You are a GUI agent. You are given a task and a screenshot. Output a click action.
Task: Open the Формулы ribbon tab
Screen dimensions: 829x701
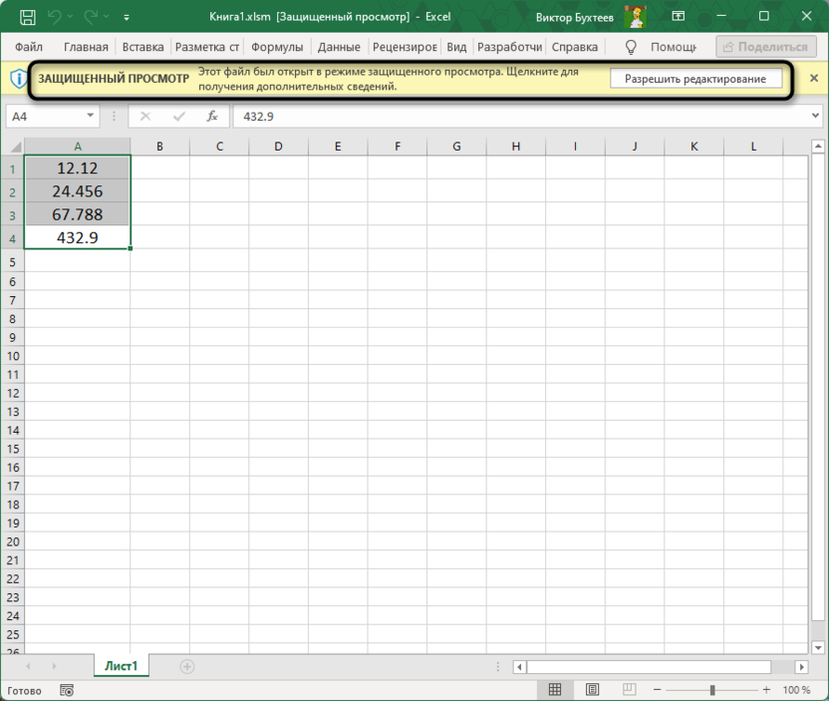[277, 47]
